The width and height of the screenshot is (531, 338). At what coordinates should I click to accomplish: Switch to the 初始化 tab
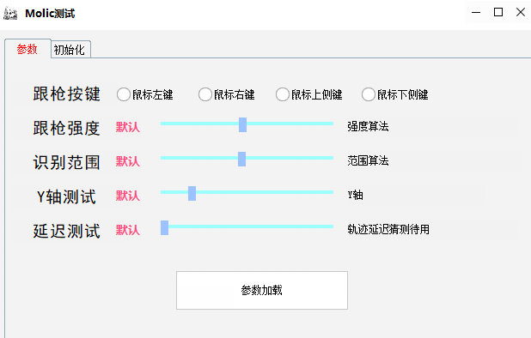click(70, 50)
